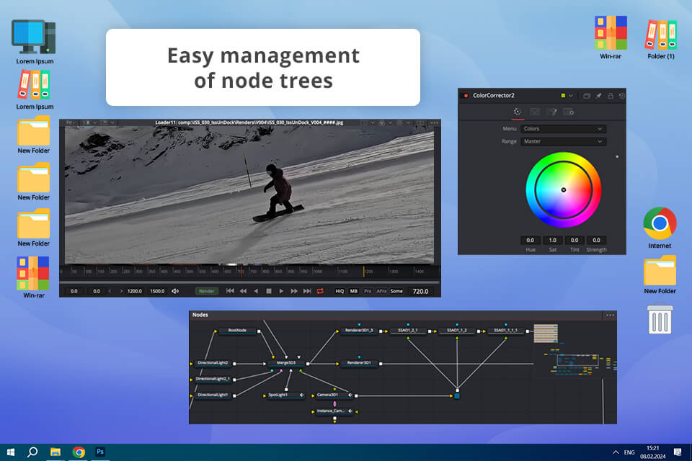The image size is (692, 461).
Task: Jump to first frame in transport
Action: click(230, 291)
